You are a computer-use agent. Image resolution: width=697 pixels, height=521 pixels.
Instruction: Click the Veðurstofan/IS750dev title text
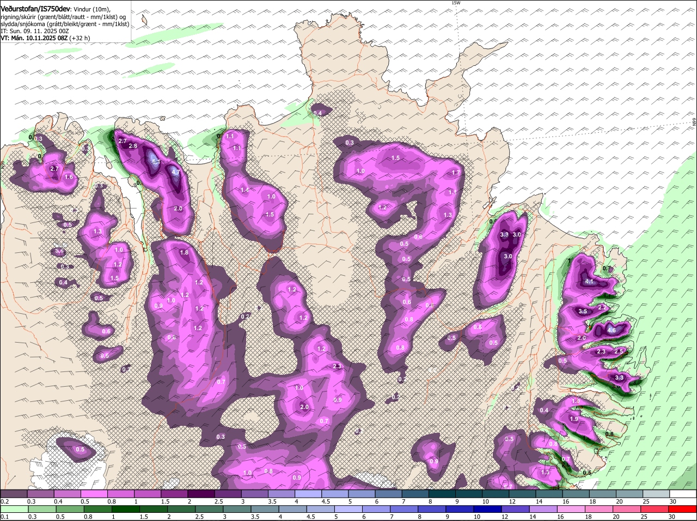point(35,9)
